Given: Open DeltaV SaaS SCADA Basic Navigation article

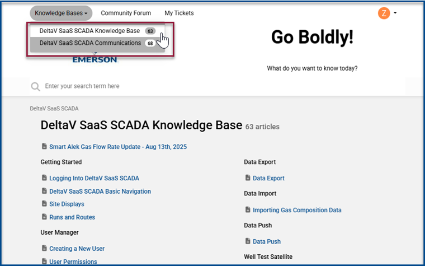Looking at the screenshot, I should [x=100, y=191].
